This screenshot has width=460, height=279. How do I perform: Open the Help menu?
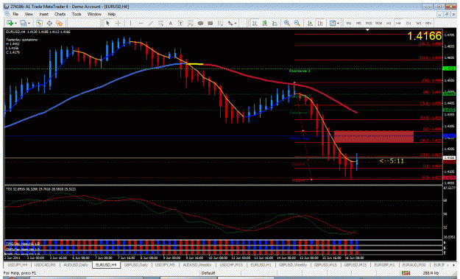pyautogui.click(x=111, y=14)
